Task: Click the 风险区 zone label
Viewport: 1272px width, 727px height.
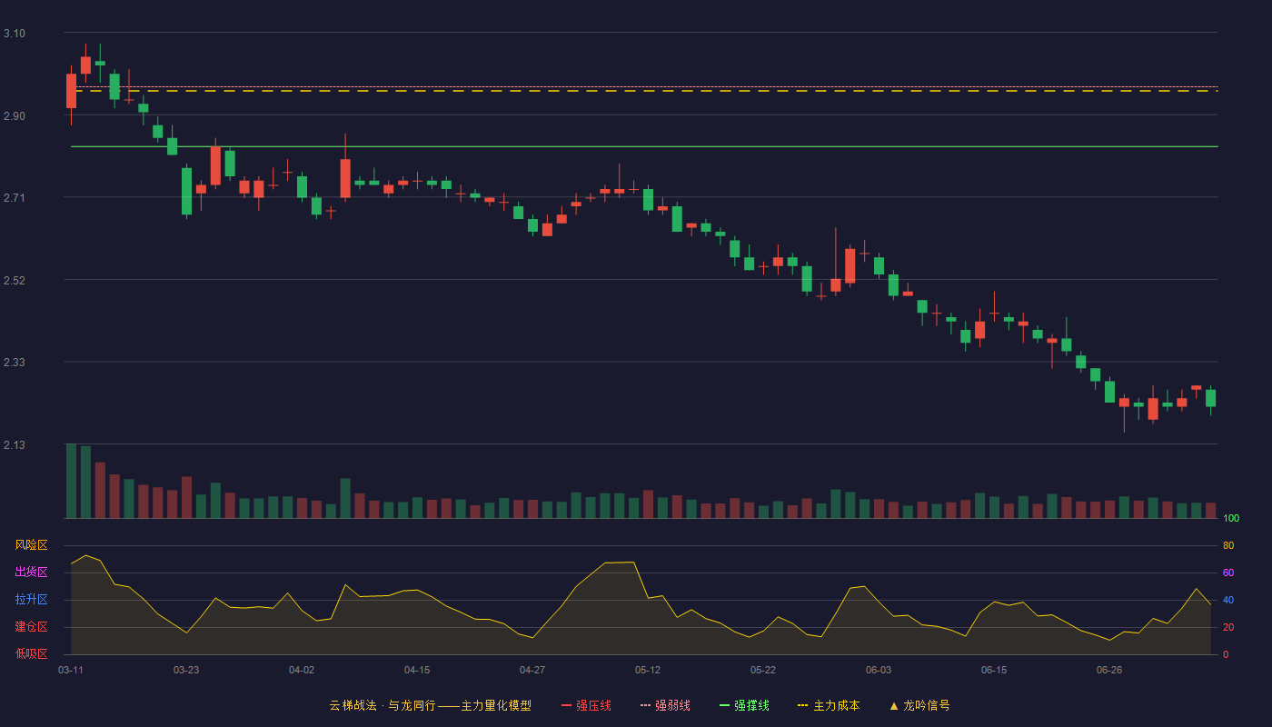Action: tap(31, 545)
